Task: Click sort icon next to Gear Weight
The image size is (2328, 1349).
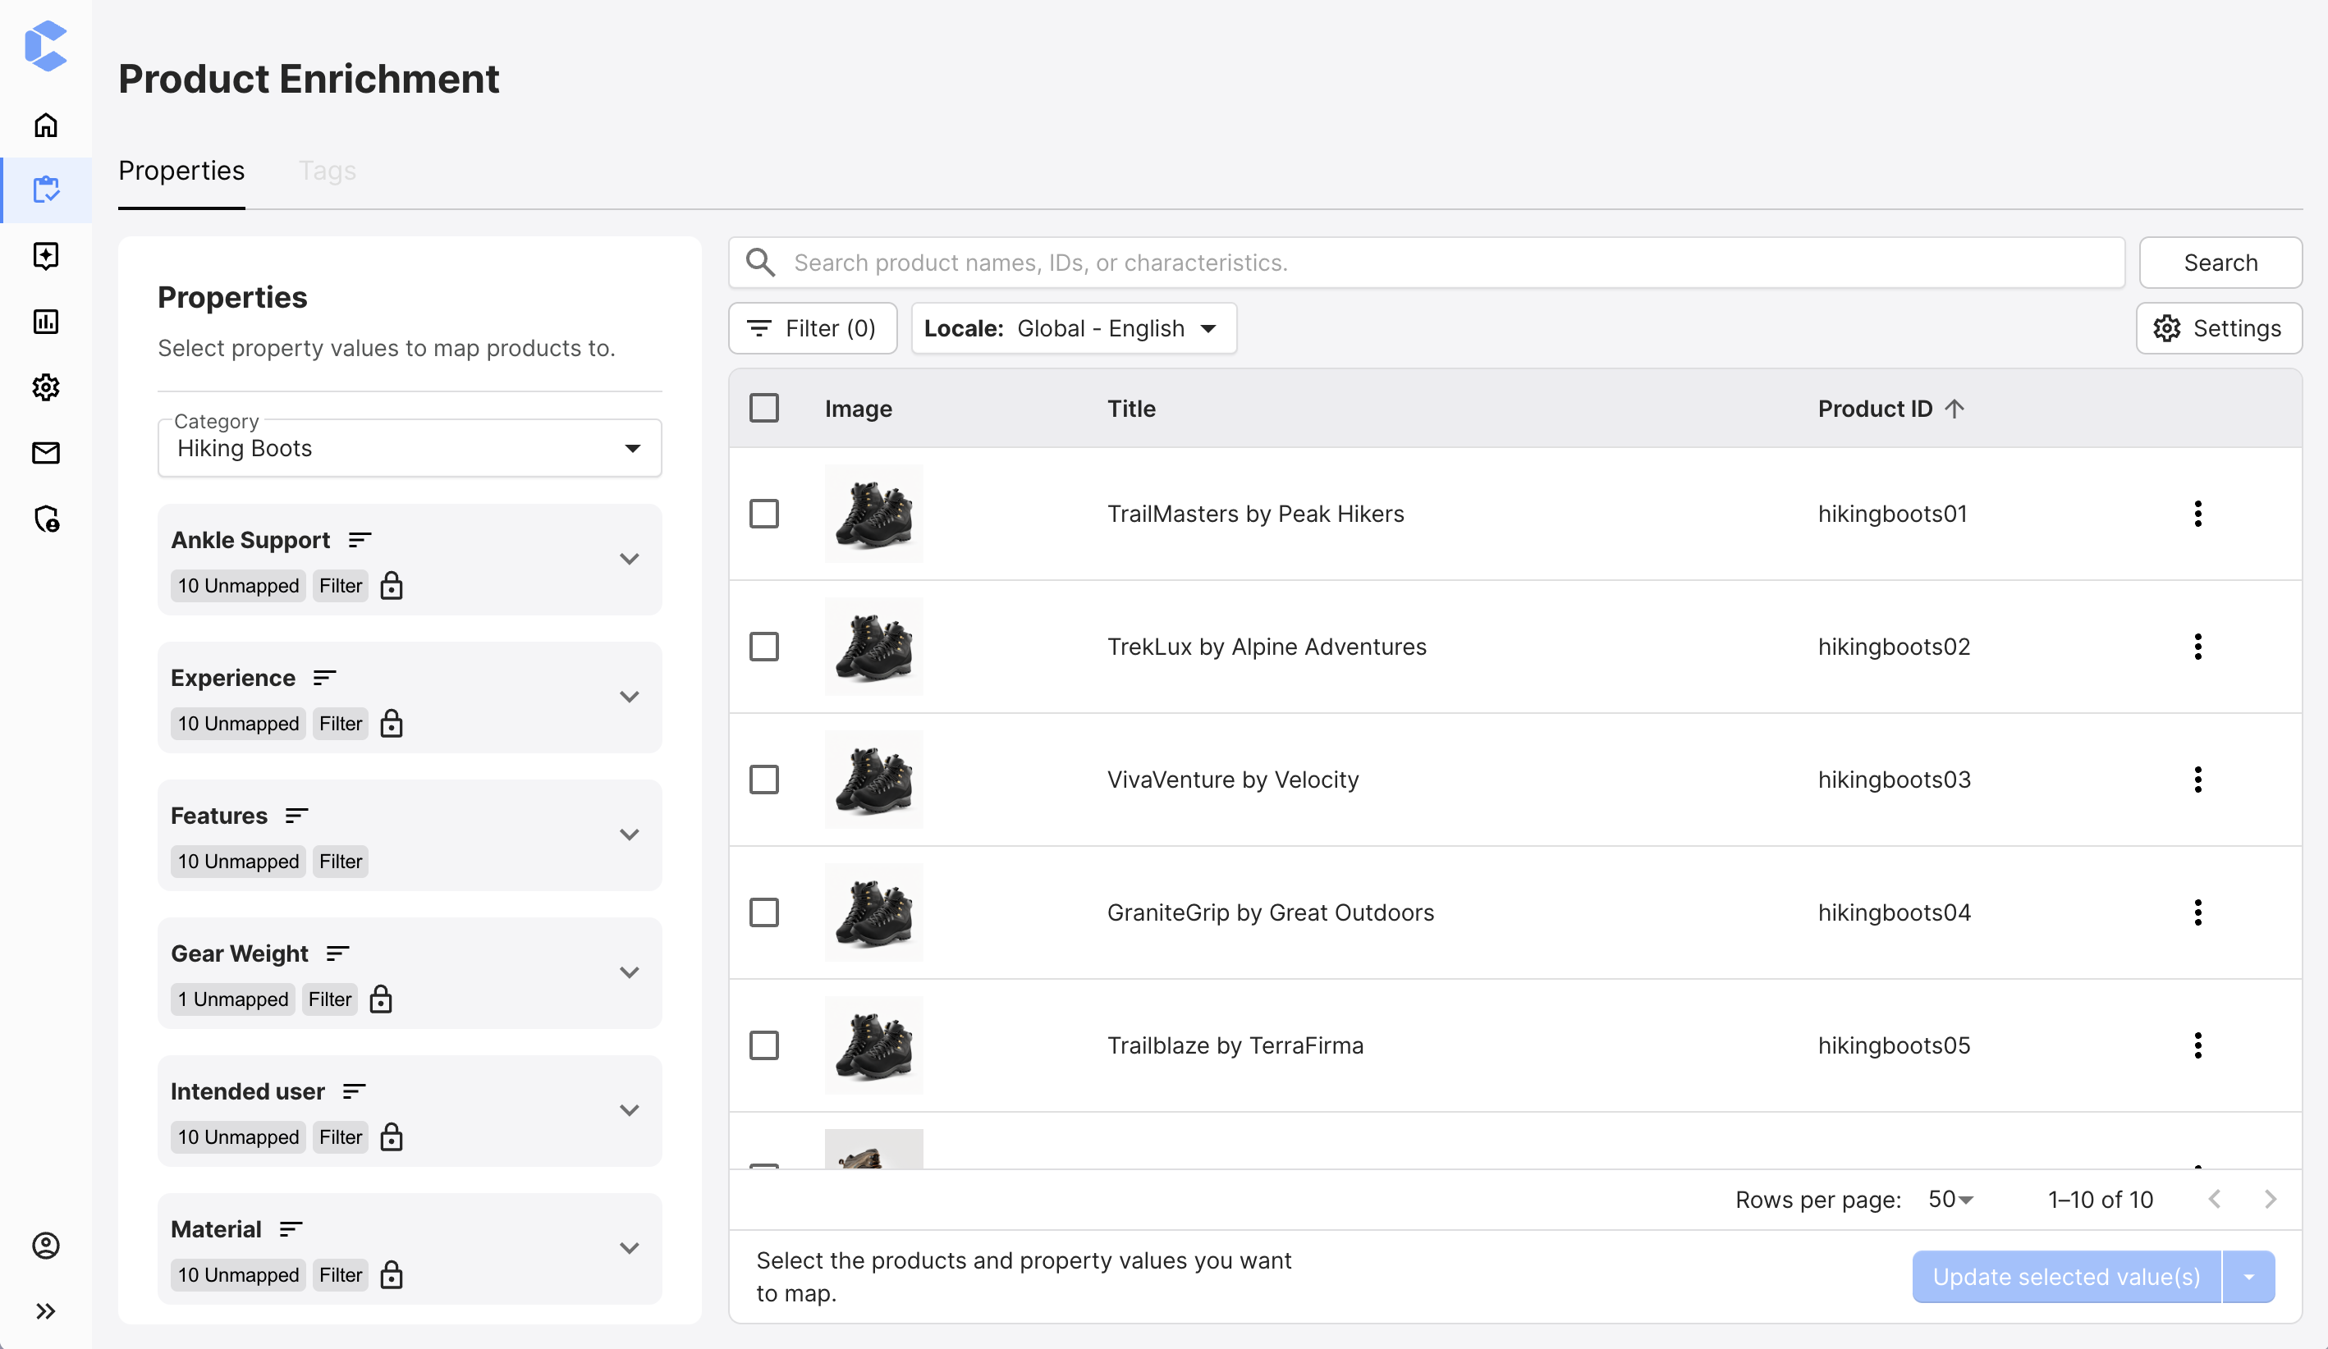Action: (x=338, y=953)
